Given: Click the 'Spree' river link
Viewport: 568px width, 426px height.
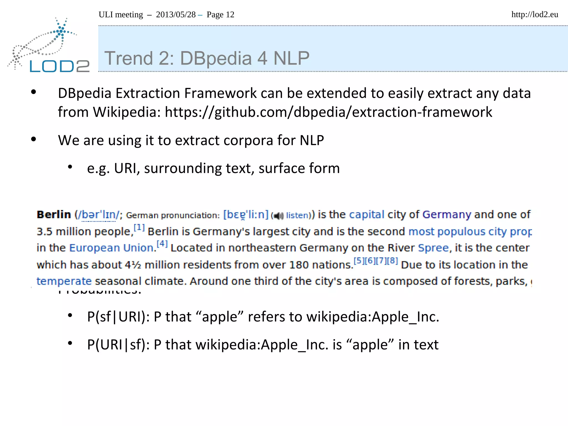Looking at the screenshot, I should [x=433, y=248].
